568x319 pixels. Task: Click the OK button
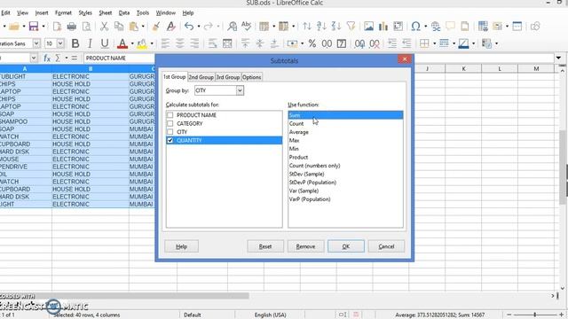tap(346, 246)
